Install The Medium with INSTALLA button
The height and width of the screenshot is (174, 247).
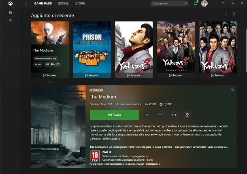(x=114, y=115)
